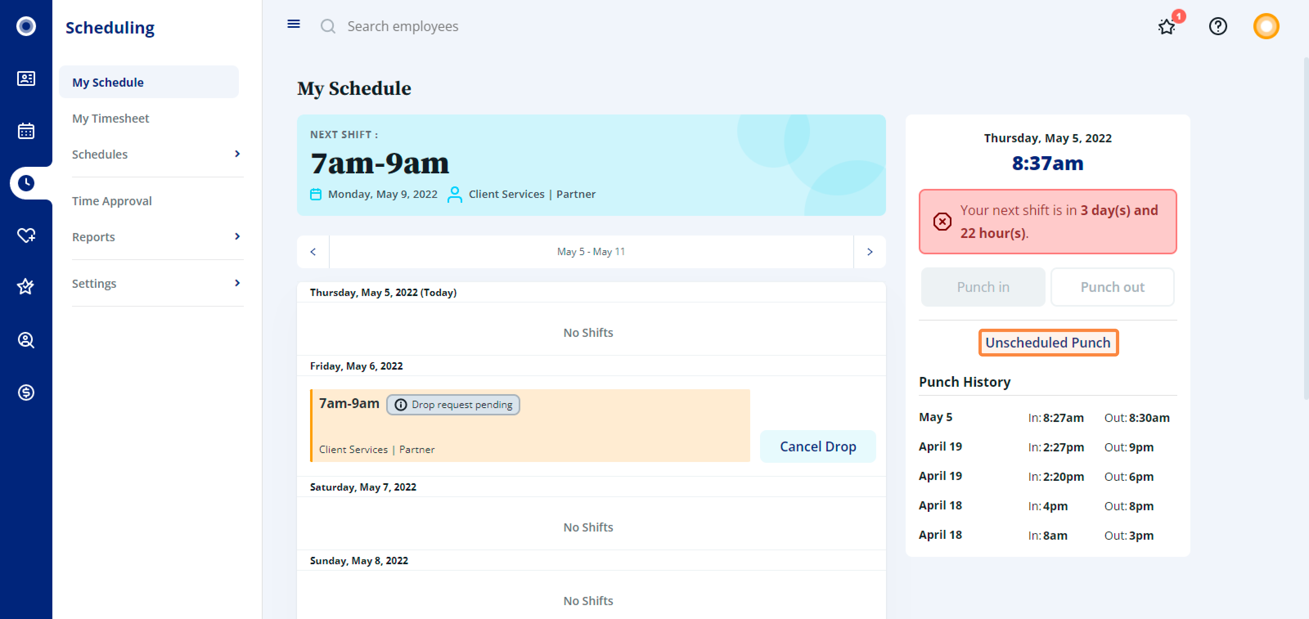Click the Friday, May 6, 2022 heading
The width and height of the screenshot is (1309, 619).
[356, 366]
